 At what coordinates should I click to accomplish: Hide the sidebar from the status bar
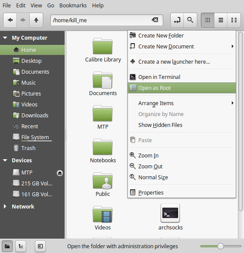[x=40, y=246]
